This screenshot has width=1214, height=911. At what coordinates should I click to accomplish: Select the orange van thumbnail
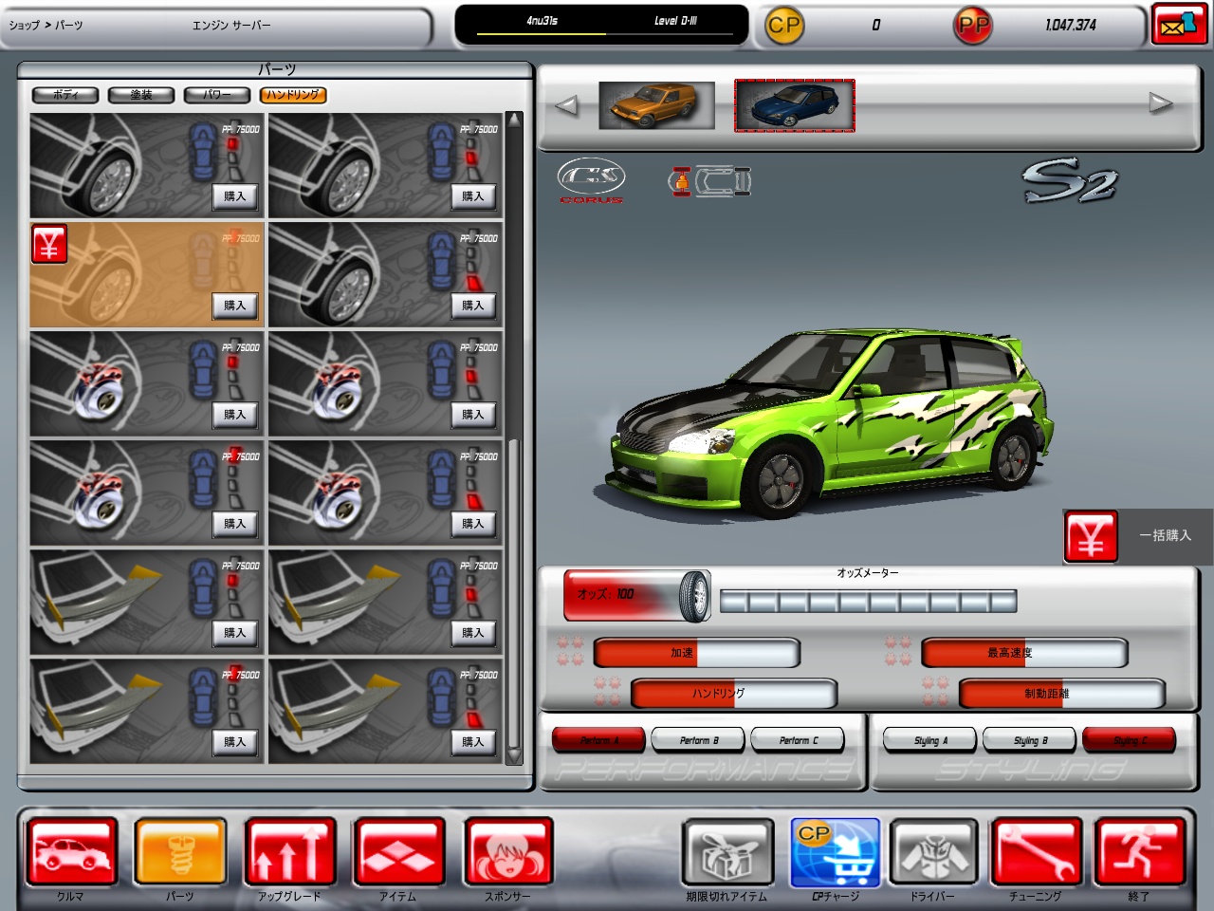[x=656, y=105]
